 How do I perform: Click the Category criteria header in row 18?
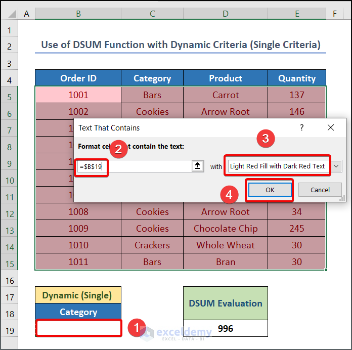tap(78, 312)
